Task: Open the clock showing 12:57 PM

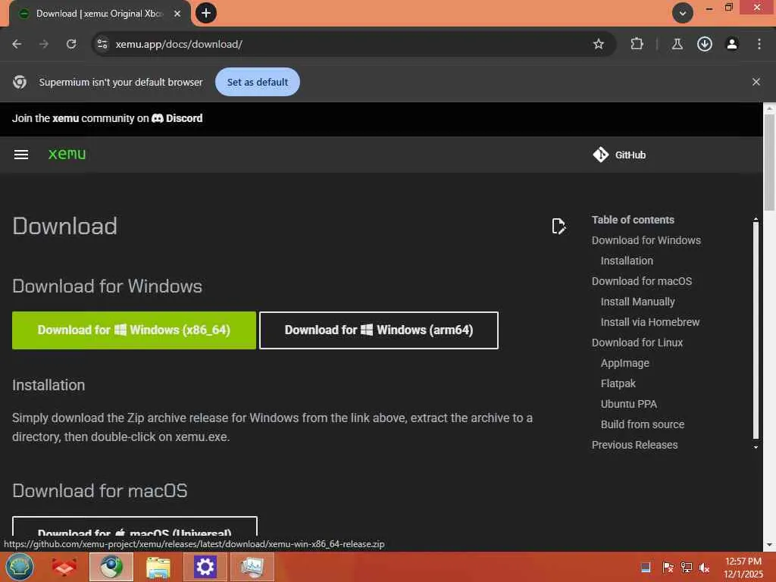Action: 743,568
